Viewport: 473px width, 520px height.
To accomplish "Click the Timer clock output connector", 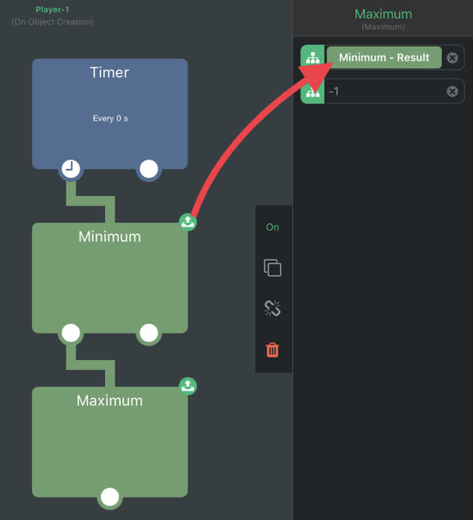I will [x=71, y=169].
